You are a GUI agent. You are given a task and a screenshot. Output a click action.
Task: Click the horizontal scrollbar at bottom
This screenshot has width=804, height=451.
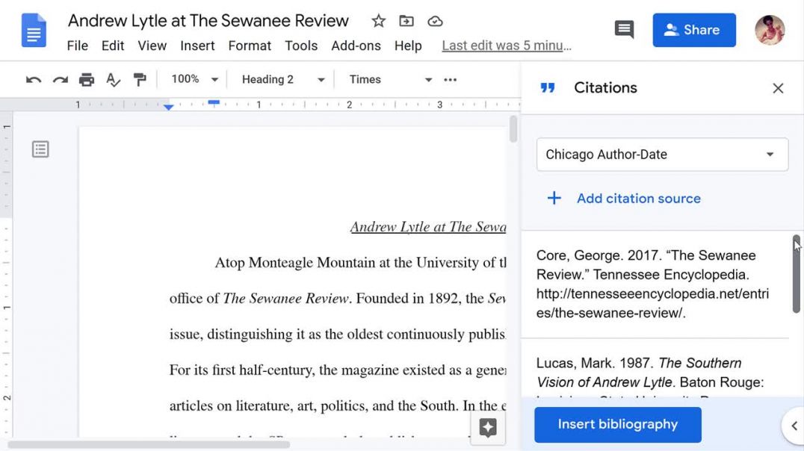pyautogui.click(x=149, y=445)
